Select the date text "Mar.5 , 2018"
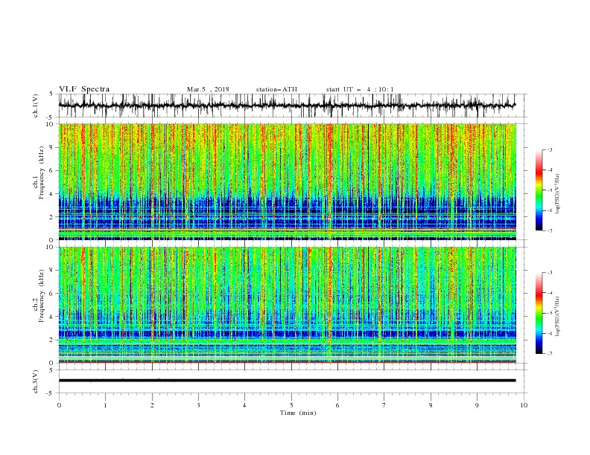 click(x=208, y=89)
